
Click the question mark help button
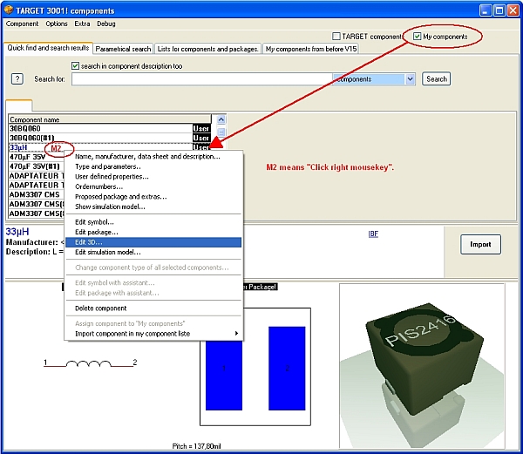pyautogui.click(x=17, y=79)
